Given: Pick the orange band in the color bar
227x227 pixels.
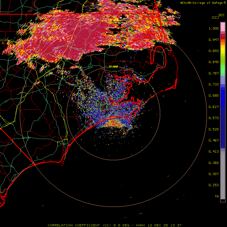Looking at the screenshot, I should (x=223, y=43).
